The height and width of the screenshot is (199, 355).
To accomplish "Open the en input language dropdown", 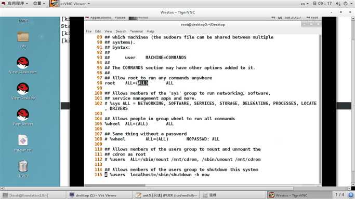I will point(304,4).
